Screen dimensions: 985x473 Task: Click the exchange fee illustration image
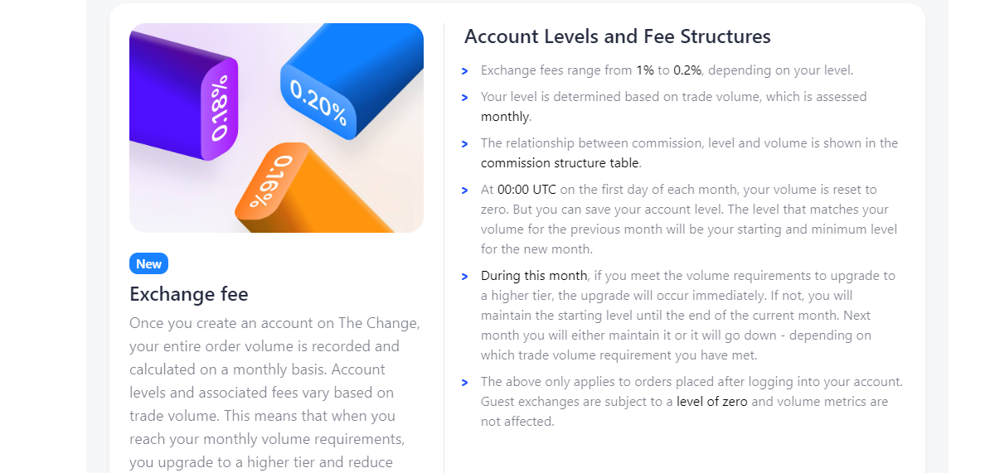pyautogui.click(x=276, y=128)
